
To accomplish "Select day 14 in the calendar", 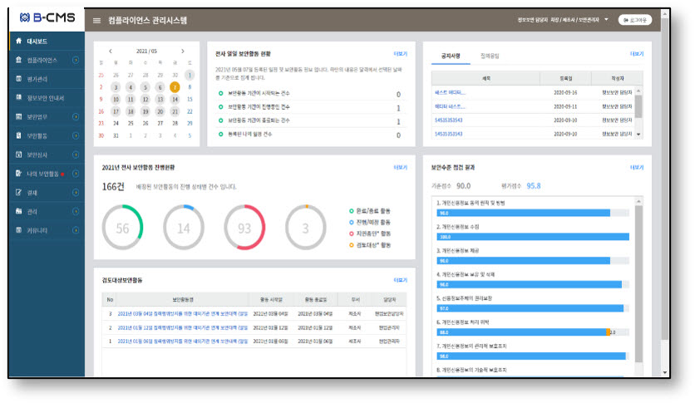I will click(x=175, y=99).
